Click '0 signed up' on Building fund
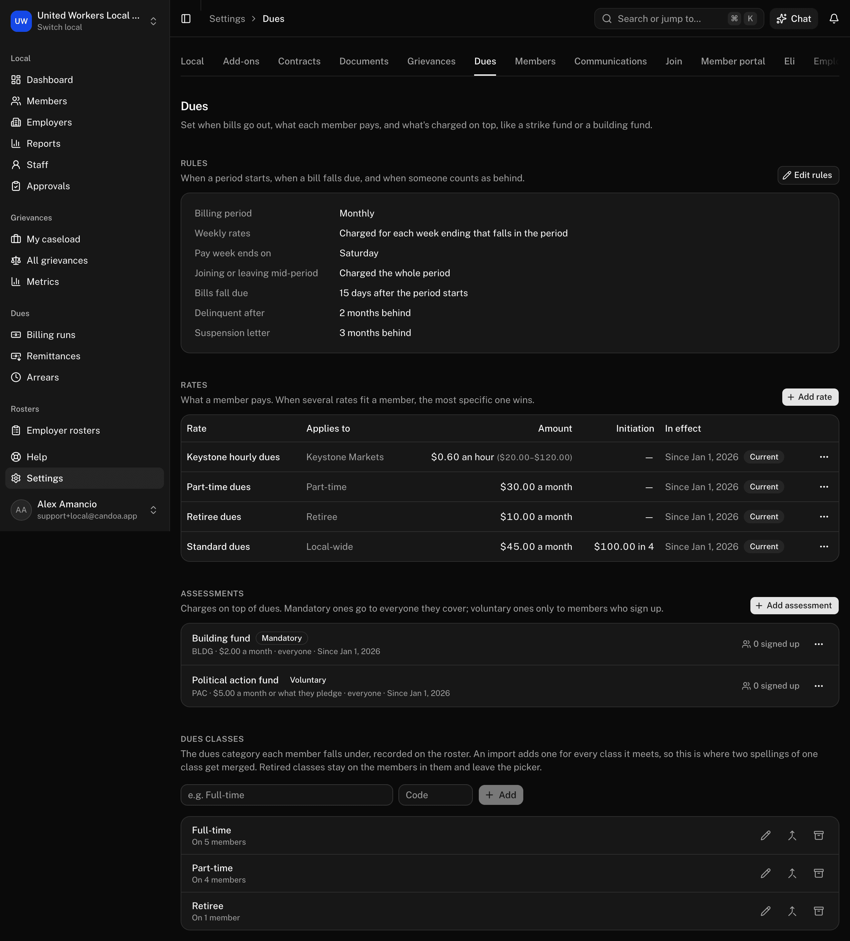 [x=770, y=644]
